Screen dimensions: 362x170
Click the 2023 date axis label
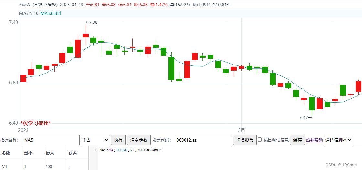click(23, 130)
